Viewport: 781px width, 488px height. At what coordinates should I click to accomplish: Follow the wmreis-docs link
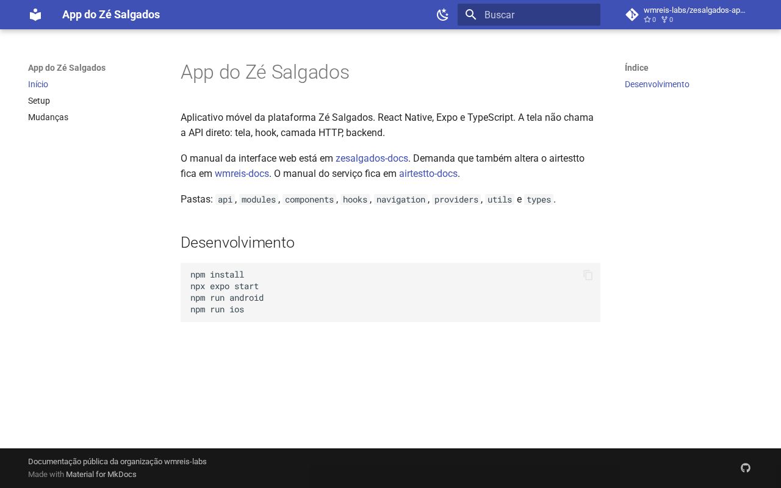tap(242, 173)
